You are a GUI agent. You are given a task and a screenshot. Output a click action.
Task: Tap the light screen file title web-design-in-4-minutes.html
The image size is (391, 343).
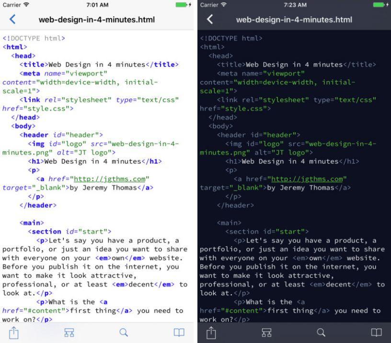pos(97,20)
